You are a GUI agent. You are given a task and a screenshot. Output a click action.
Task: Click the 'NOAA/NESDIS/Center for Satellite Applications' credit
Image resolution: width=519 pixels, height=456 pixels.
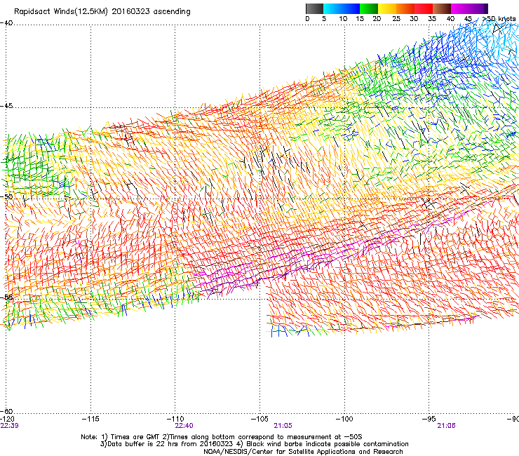point(281,452)
